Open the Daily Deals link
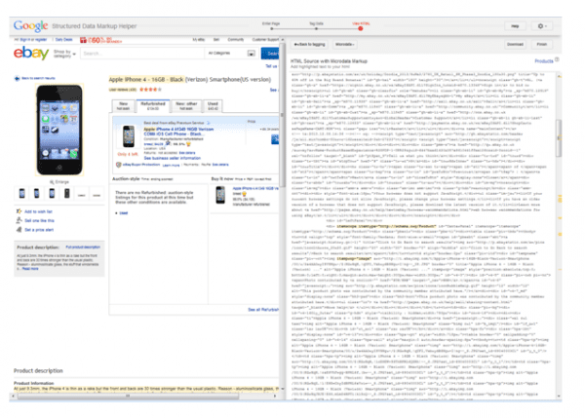Image resolution: width=585 pixels, height=418 pixels. pos(63,40)
